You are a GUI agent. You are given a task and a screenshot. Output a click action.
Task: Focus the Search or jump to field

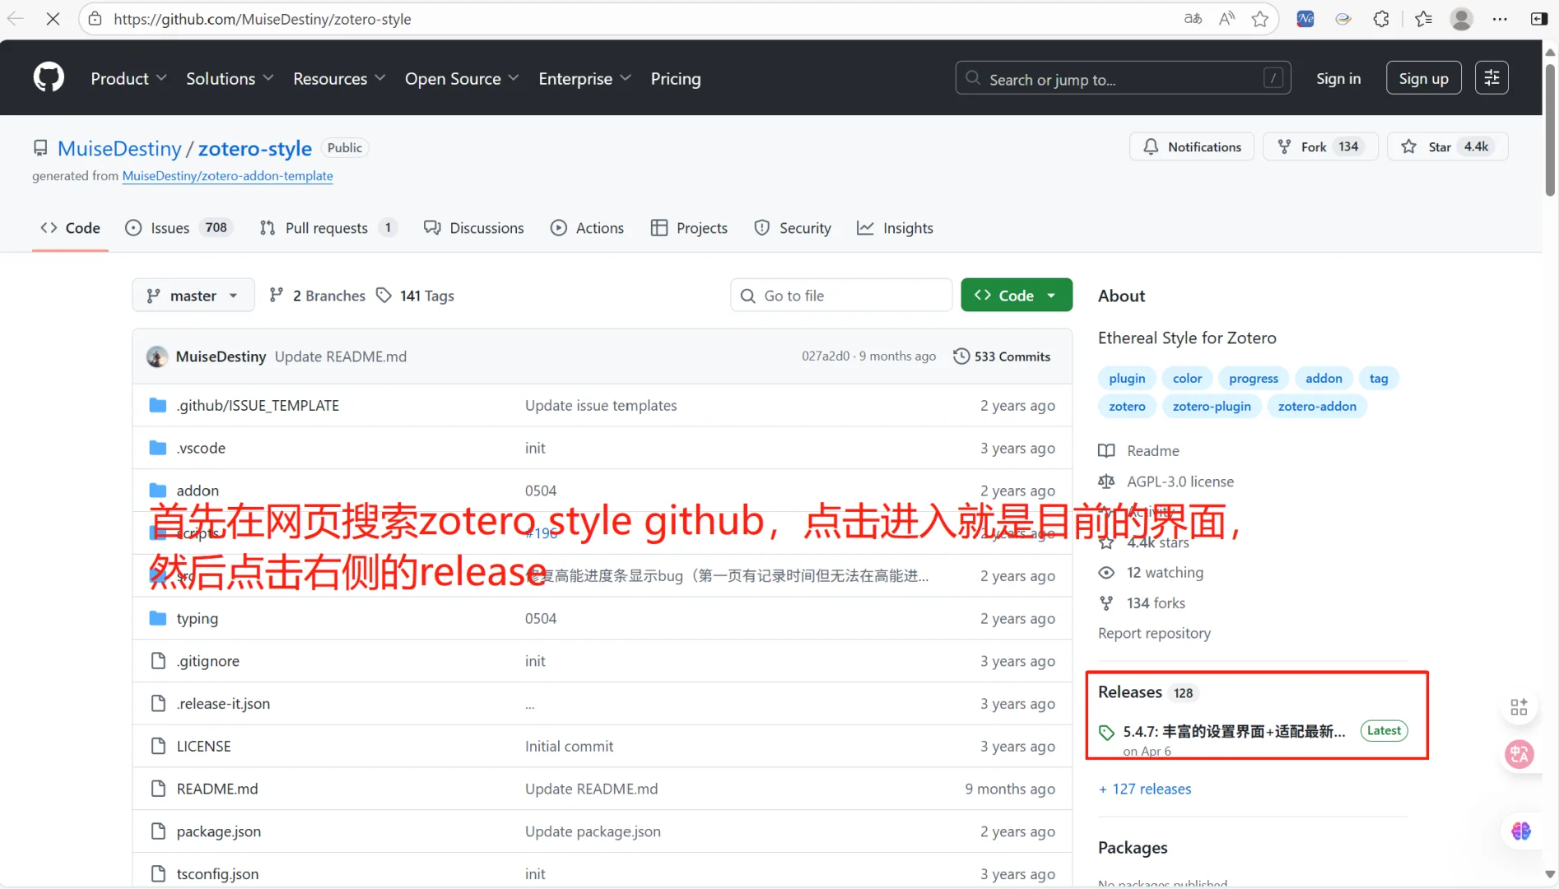[x=1123, y=78]
